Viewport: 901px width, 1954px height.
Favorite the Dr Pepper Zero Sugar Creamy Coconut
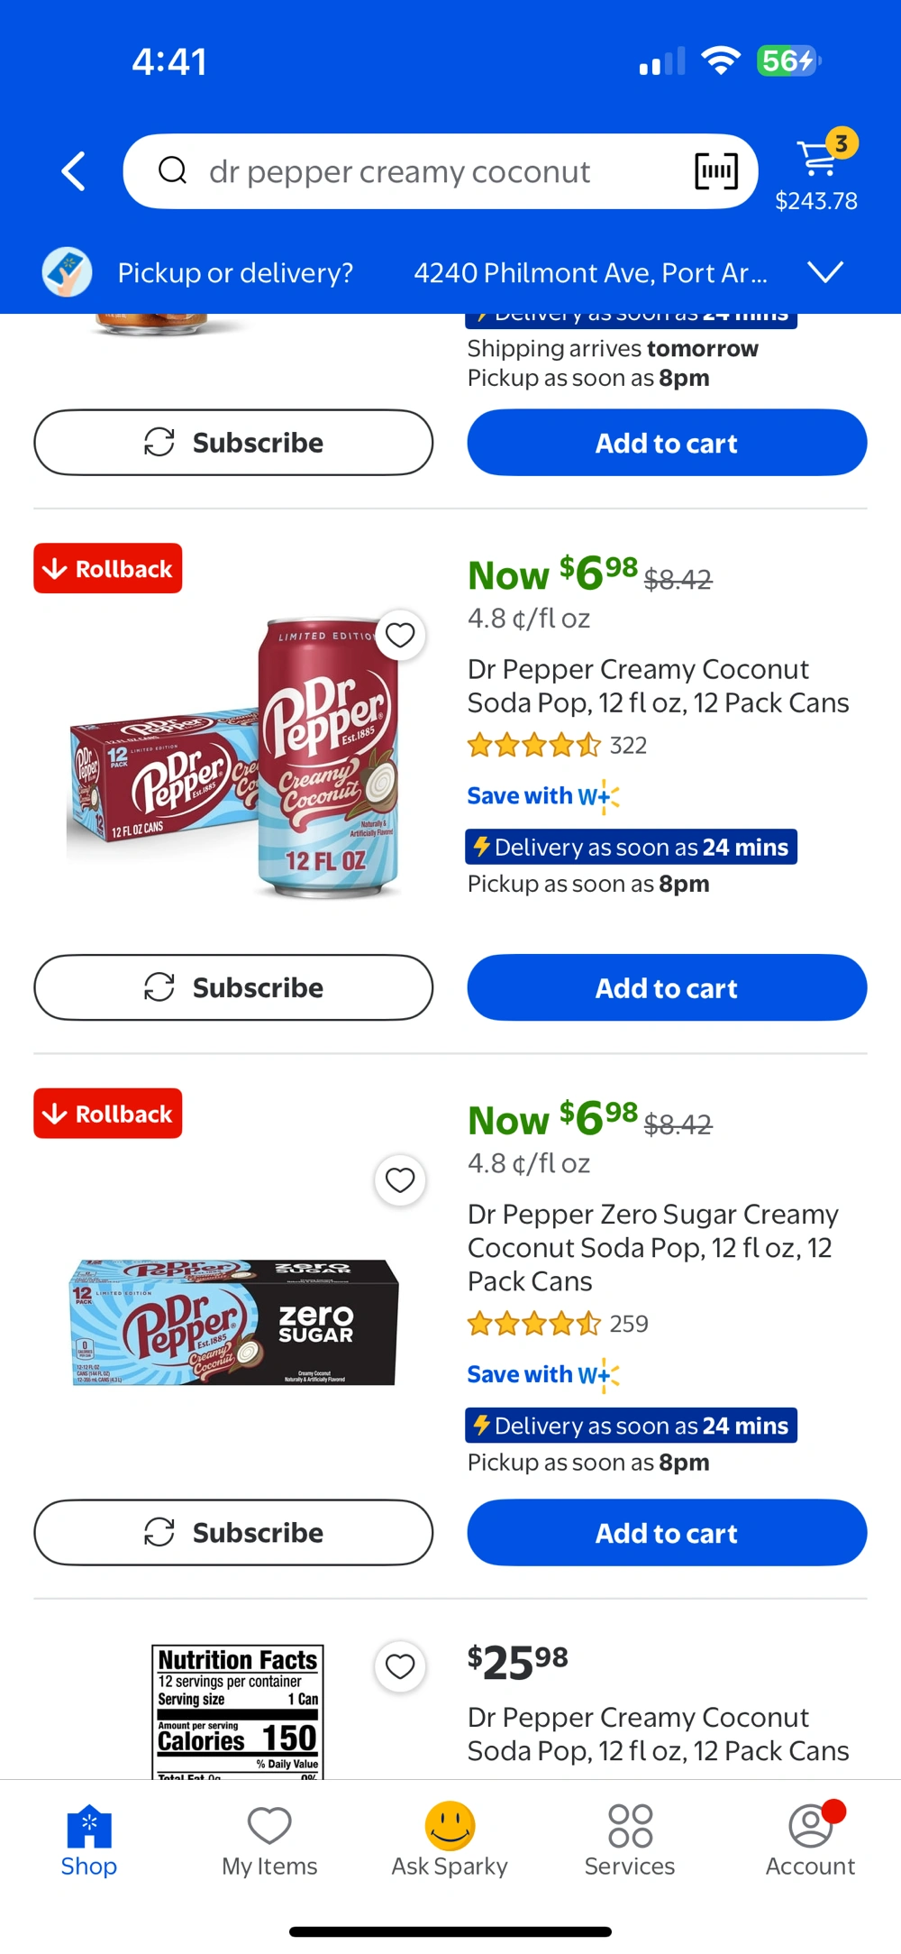pos(400,1180)
